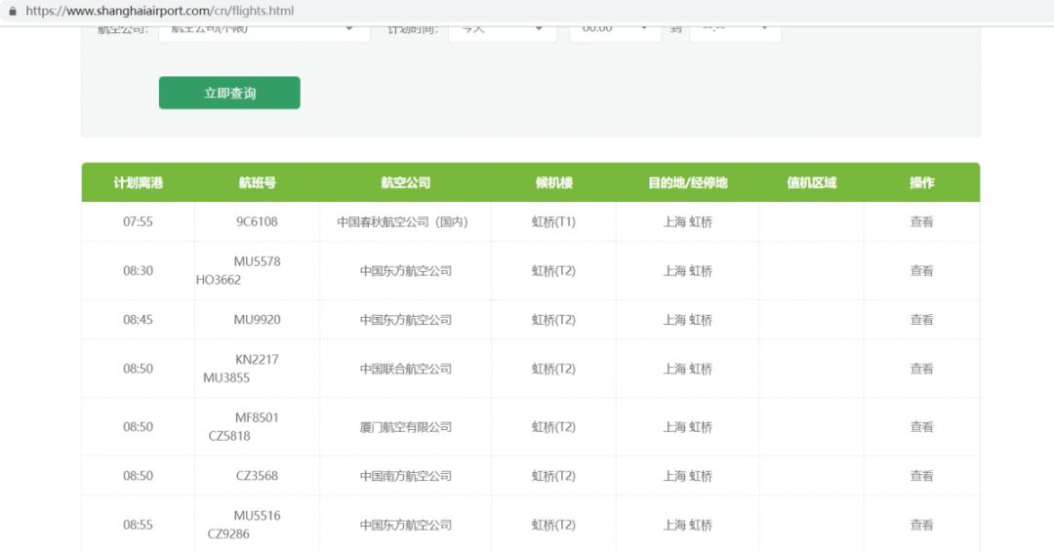Select flight number MU9920 cell

click(x=257, y=320)
